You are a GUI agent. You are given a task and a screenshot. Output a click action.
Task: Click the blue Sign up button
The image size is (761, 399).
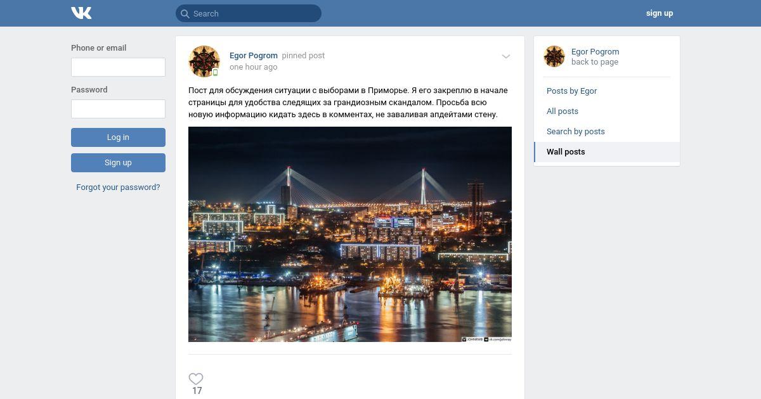click(118, 163)
